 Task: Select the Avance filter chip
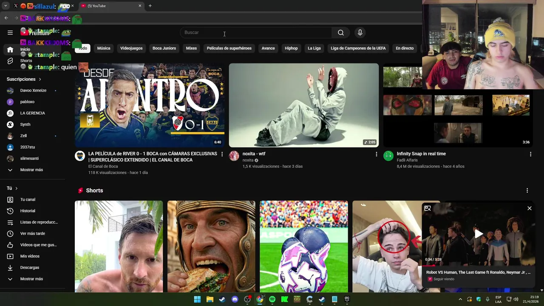268,48
